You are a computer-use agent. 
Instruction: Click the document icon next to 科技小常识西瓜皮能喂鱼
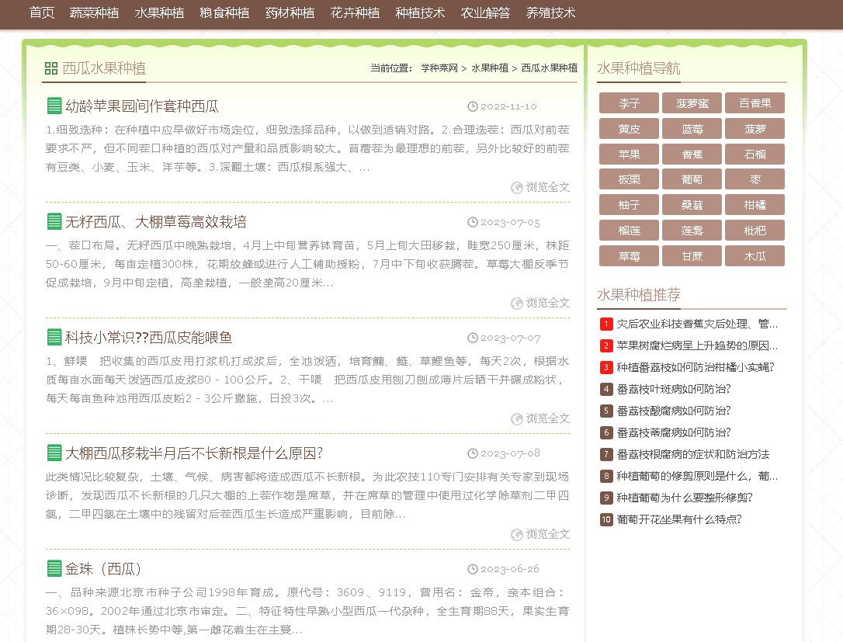click(x=54, y=338)
